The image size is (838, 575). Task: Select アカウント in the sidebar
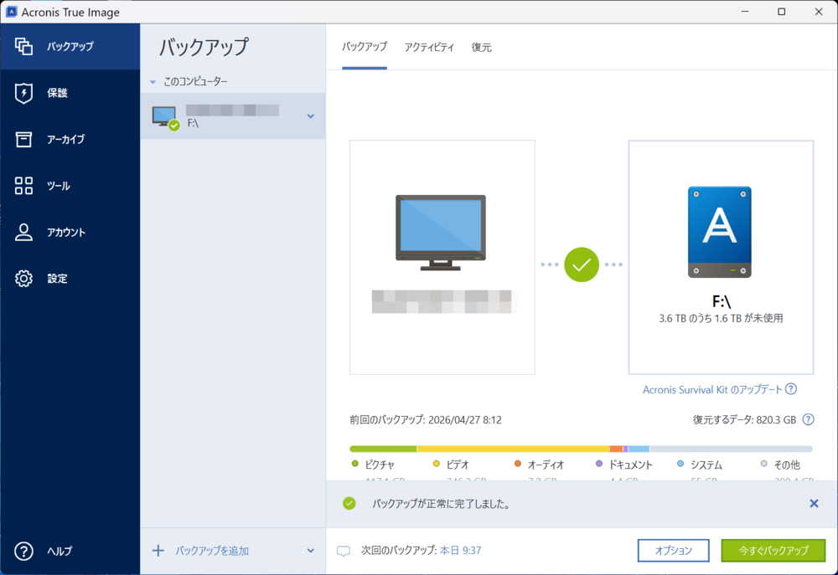tap(70, 232)
